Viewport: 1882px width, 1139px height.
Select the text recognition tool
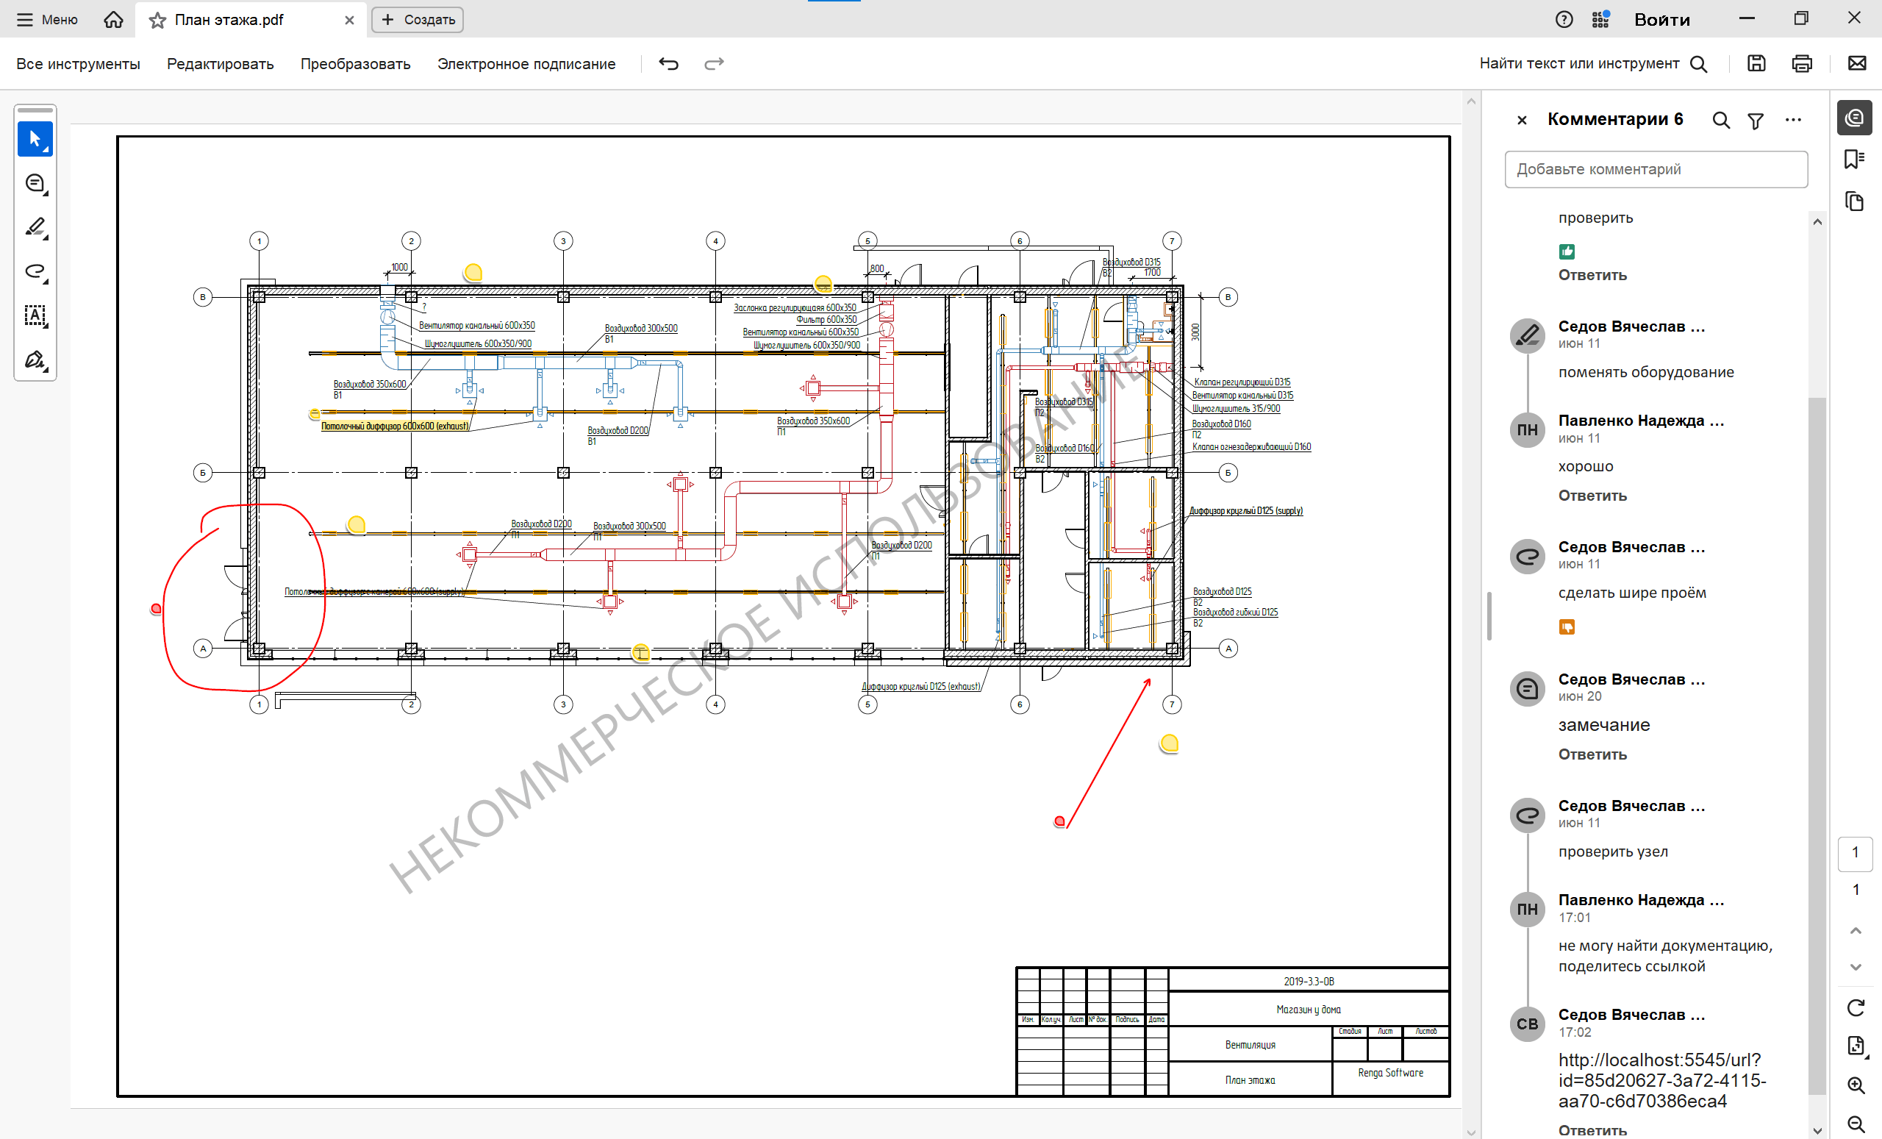(x=35, y=315)
